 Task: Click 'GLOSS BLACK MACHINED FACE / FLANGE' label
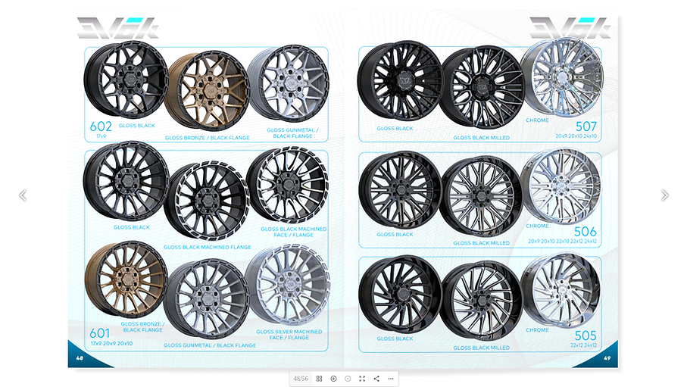(294, 232)
